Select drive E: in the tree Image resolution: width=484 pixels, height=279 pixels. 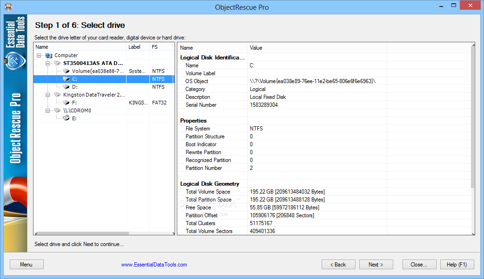(74, 118)
